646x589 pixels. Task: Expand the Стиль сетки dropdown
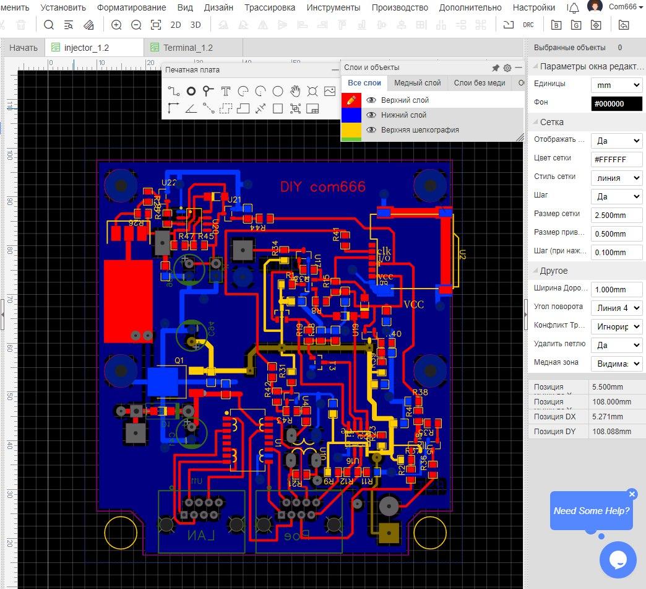[x=616, y=178]
